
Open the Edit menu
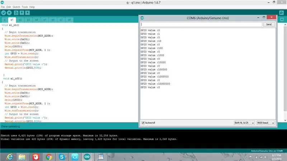pos(9,7)
